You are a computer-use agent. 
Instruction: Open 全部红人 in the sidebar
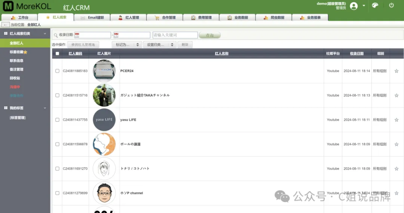pyautogui.click(x=25, y=43)
